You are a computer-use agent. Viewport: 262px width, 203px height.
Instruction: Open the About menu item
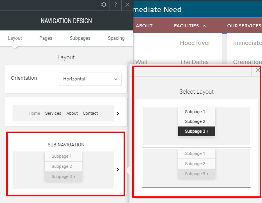tap(144, 26)
